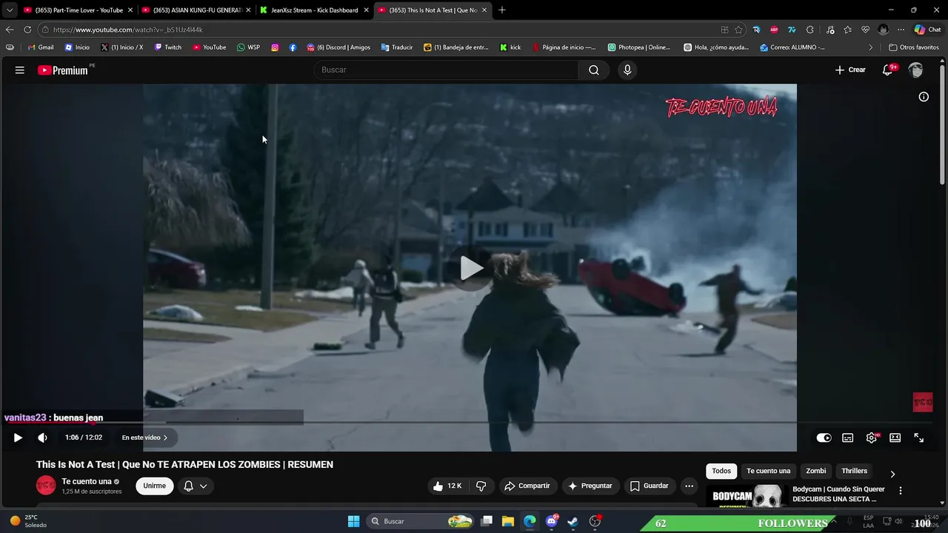Open File Explorer from the taskbar

507,521
